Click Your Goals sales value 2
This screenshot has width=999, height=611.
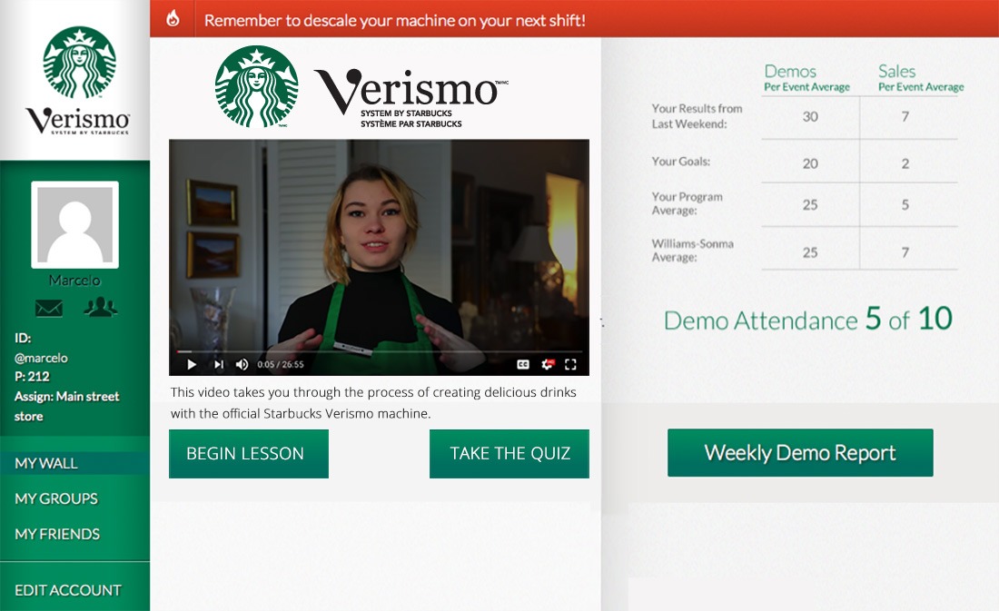tap(905, 163)
